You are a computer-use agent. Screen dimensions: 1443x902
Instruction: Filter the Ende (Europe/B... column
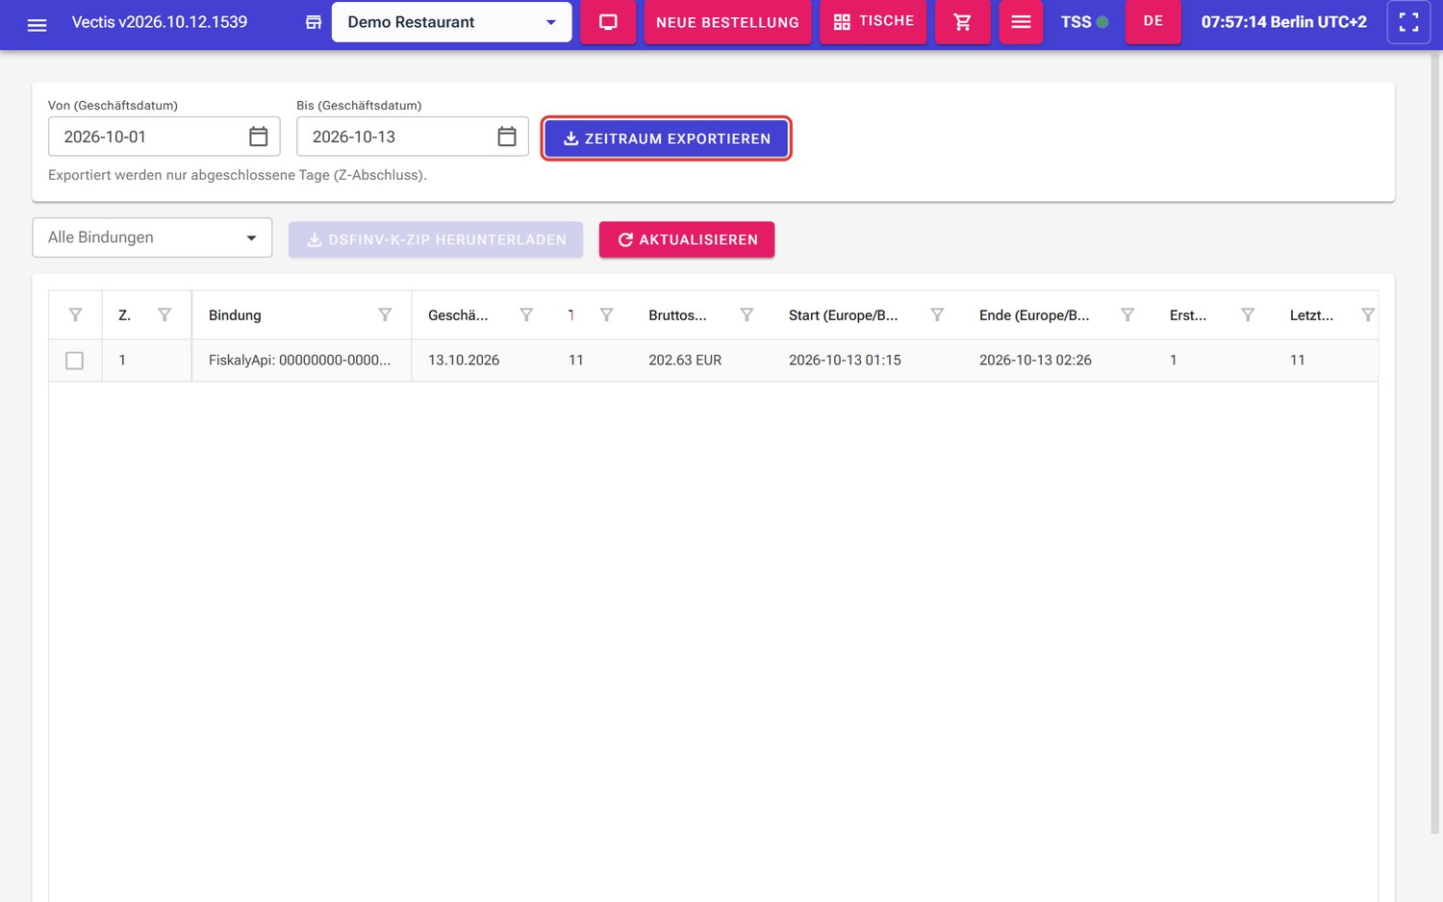pos(1127,314)
